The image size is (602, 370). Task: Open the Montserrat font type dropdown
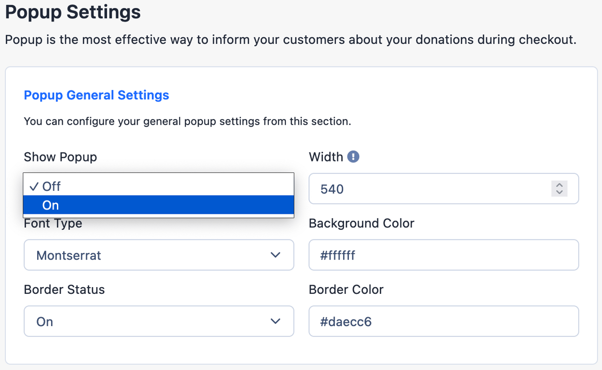point(159,255)
